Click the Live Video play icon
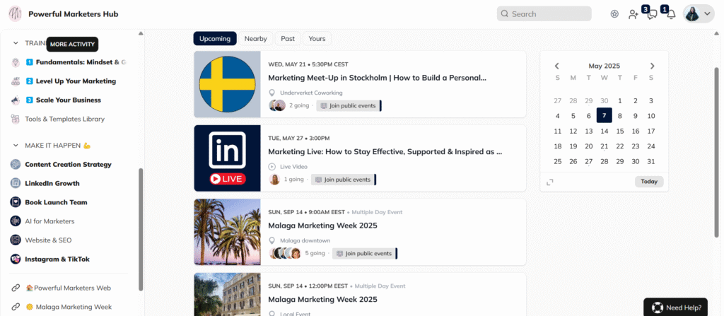This screenshot has height=316, width=724. [272, 166]
